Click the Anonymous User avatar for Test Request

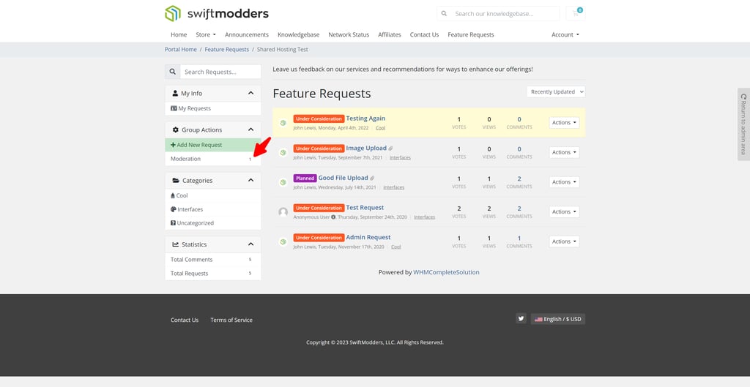point(283,212)
